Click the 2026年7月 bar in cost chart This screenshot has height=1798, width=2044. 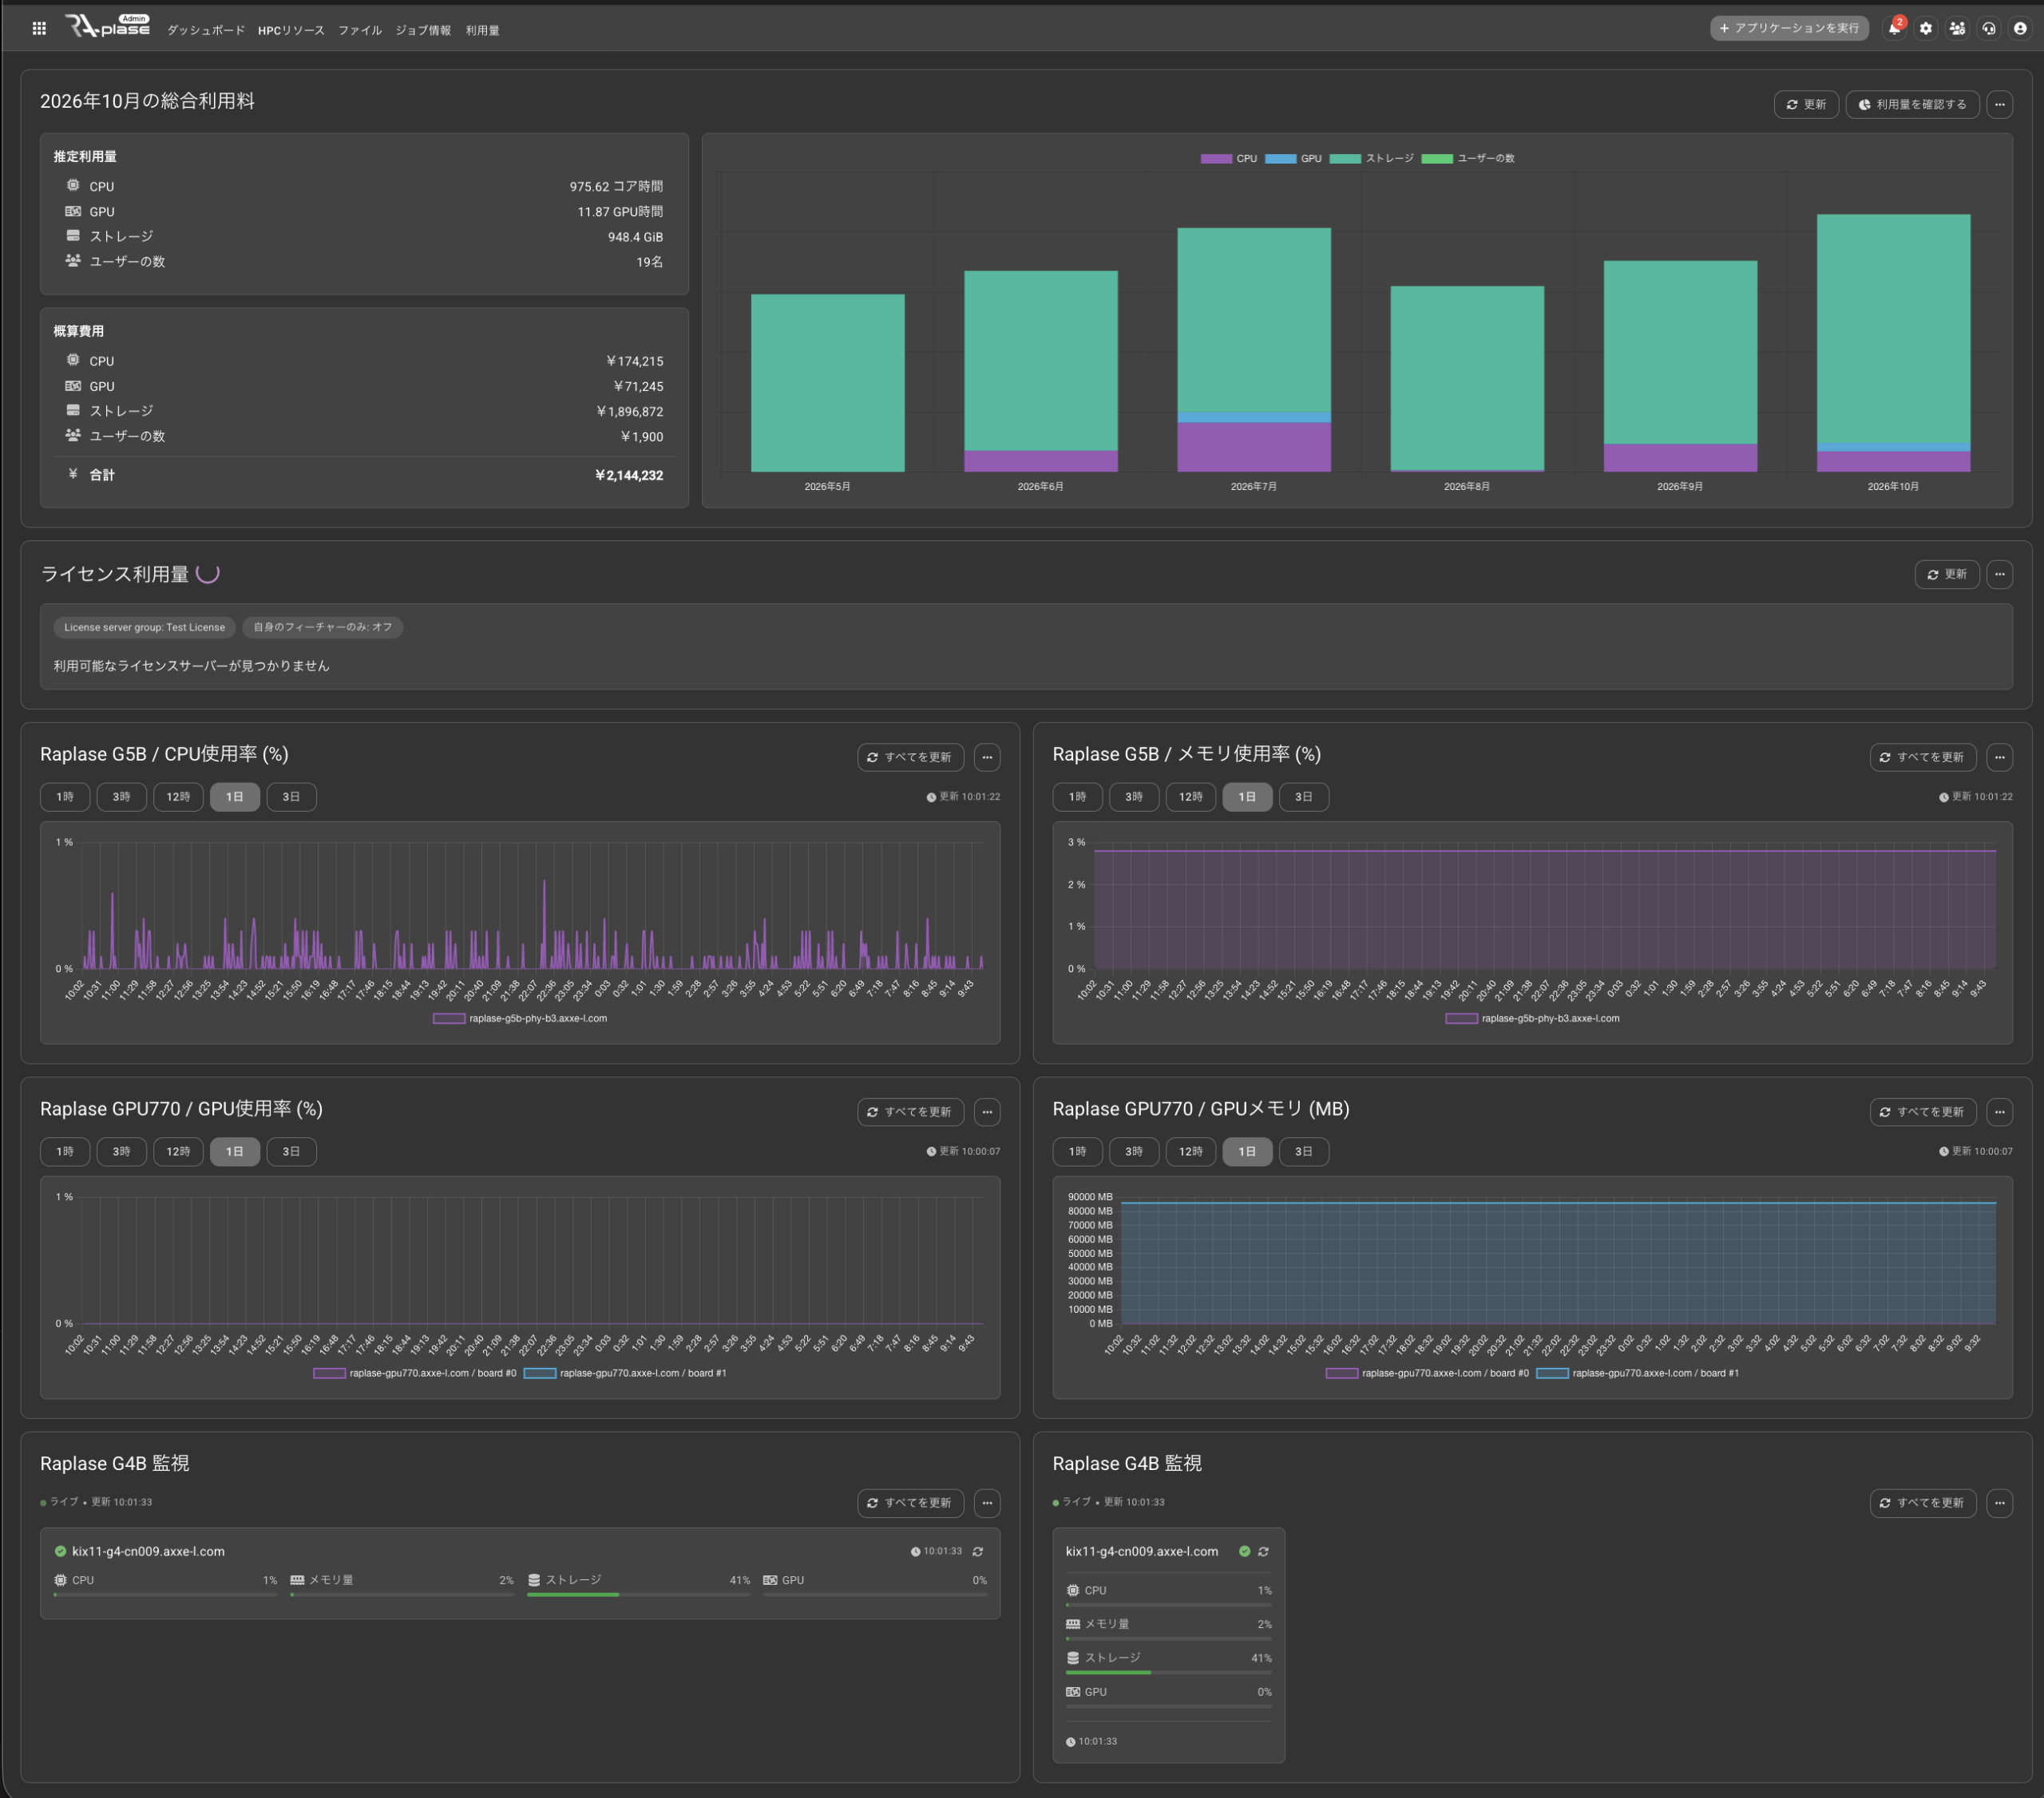pos(1254,350)
